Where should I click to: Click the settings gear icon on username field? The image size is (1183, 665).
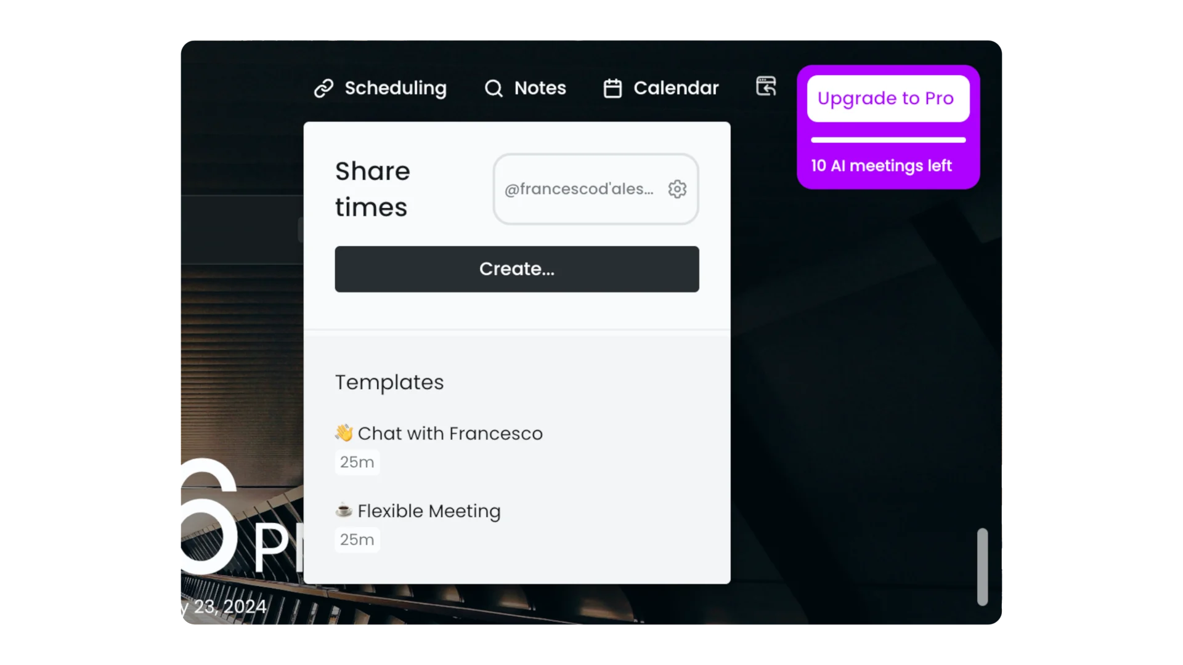point(677,188)
